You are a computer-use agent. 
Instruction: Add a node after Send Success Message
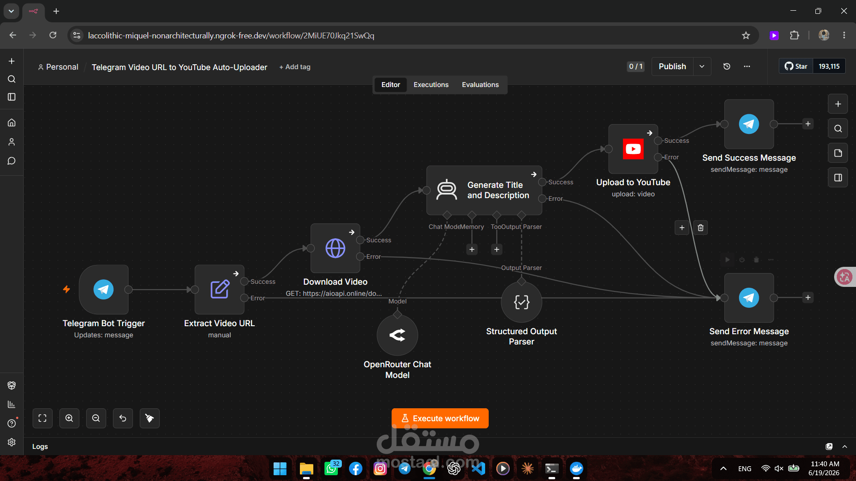pos(808,124)
